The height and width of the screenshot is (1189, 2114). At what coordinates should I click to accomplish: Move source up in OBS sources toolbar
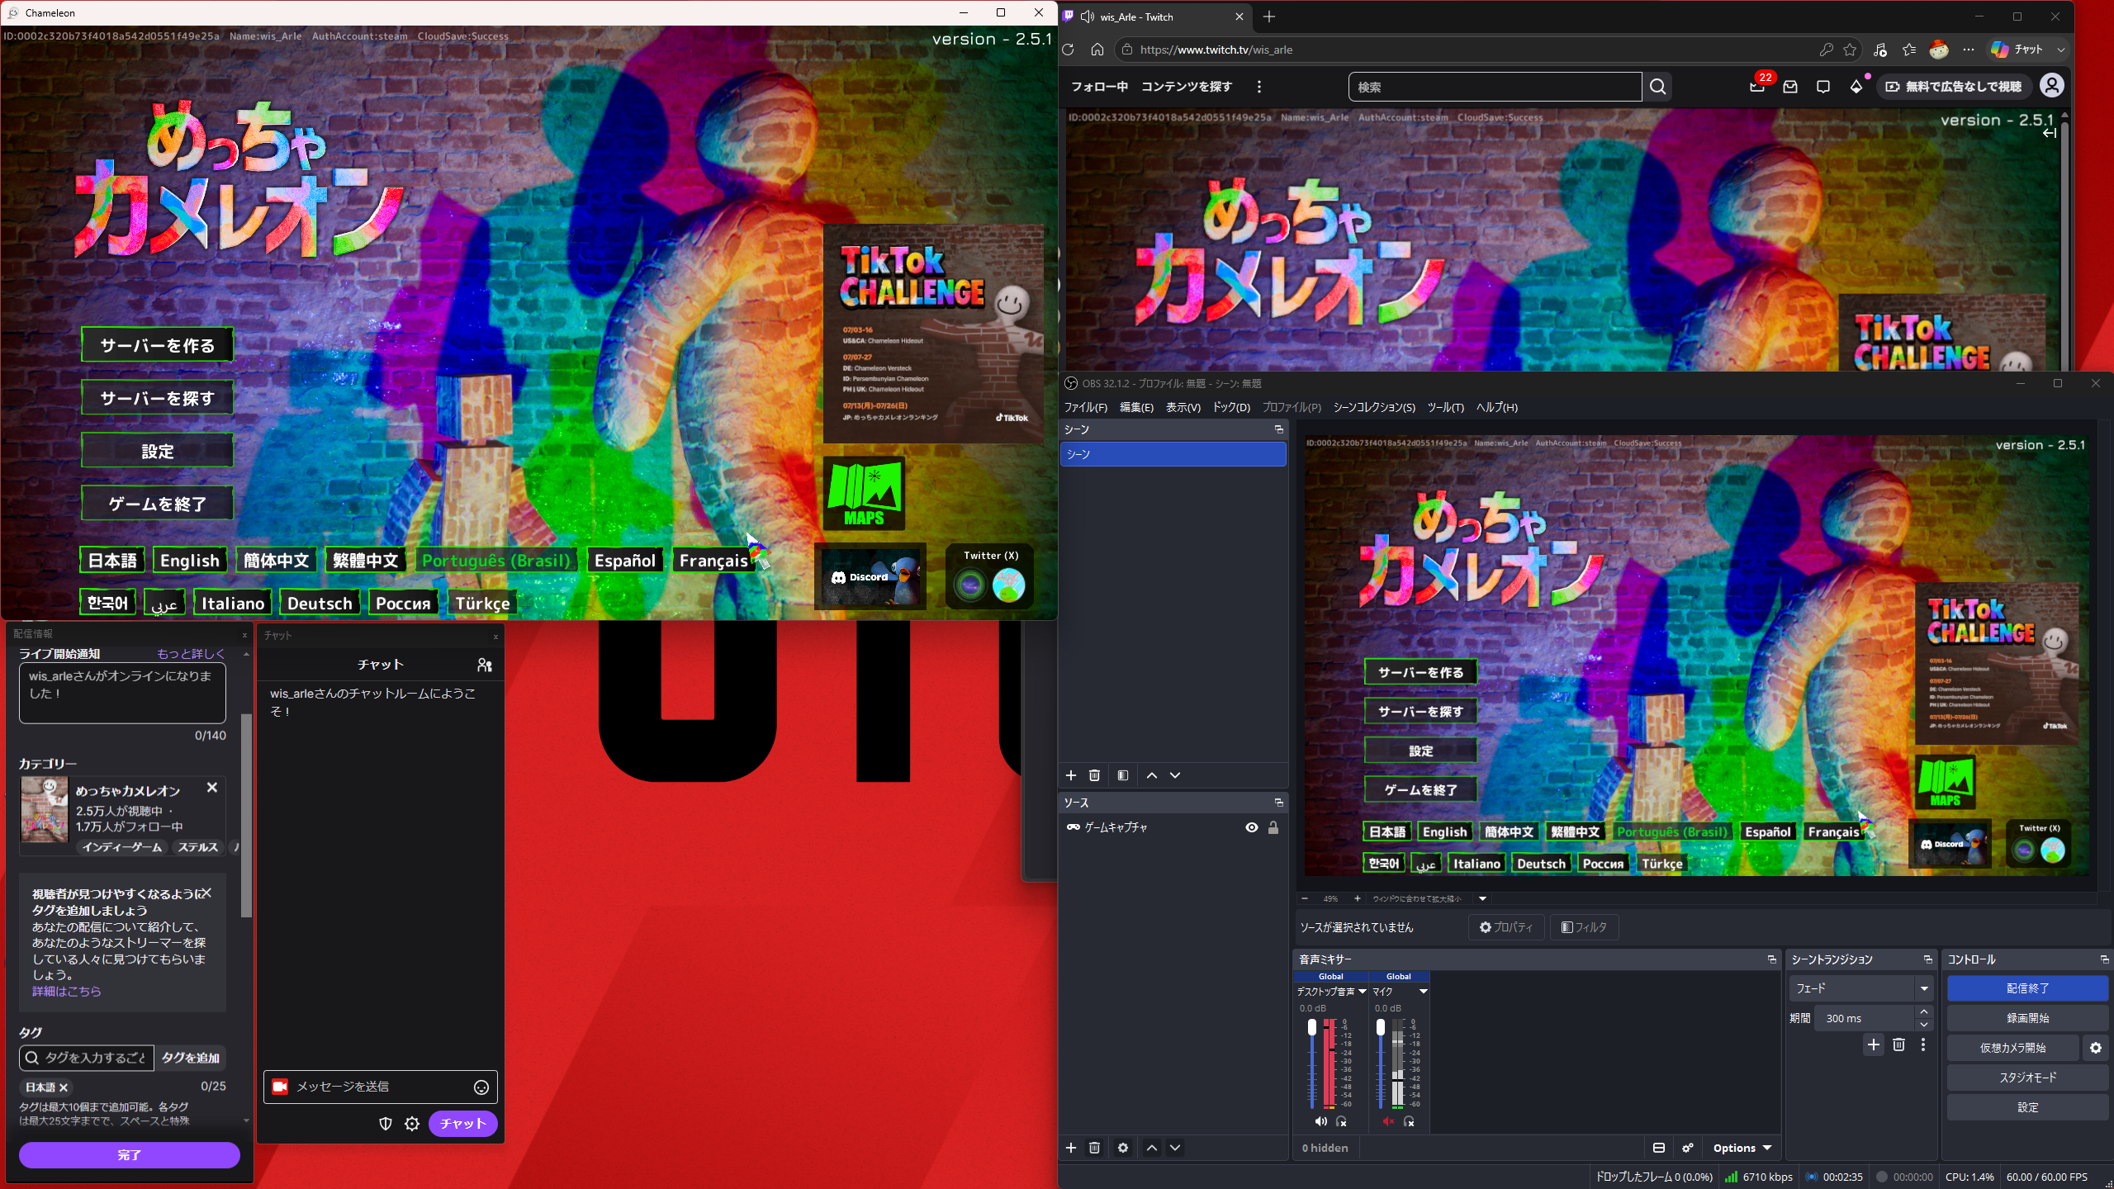click(x=1152, y=1148)
